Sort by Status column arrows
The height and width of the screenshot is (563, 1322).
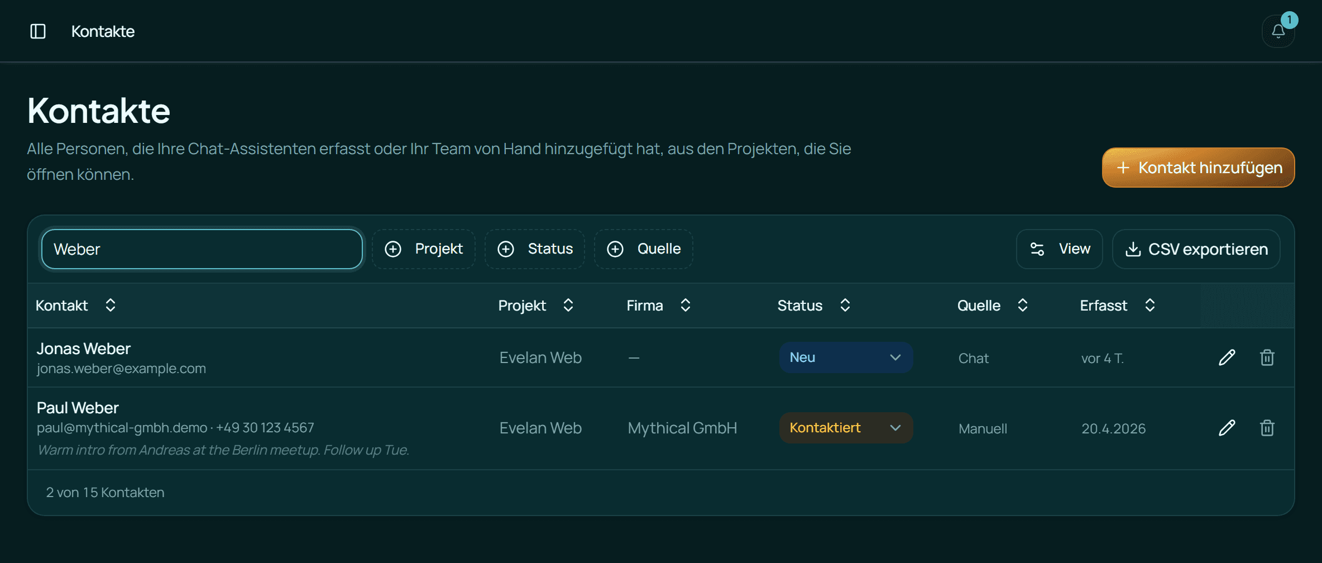(x=845, y=305)
